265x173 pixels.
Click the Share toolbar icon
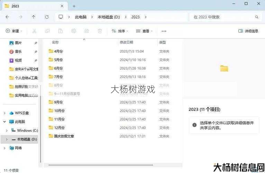tap(86, 31)
